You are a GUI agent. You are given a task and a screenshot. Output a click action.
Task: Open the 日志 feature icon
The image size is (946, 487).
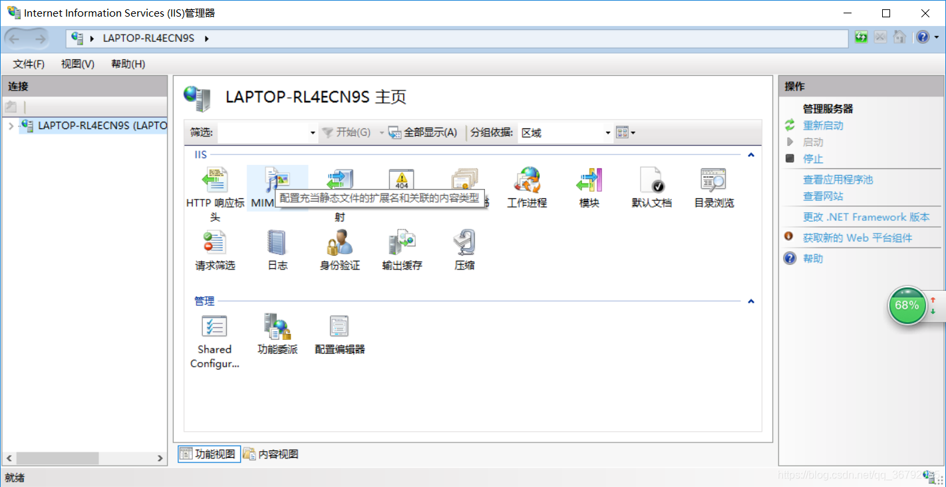tap(277, 243)
